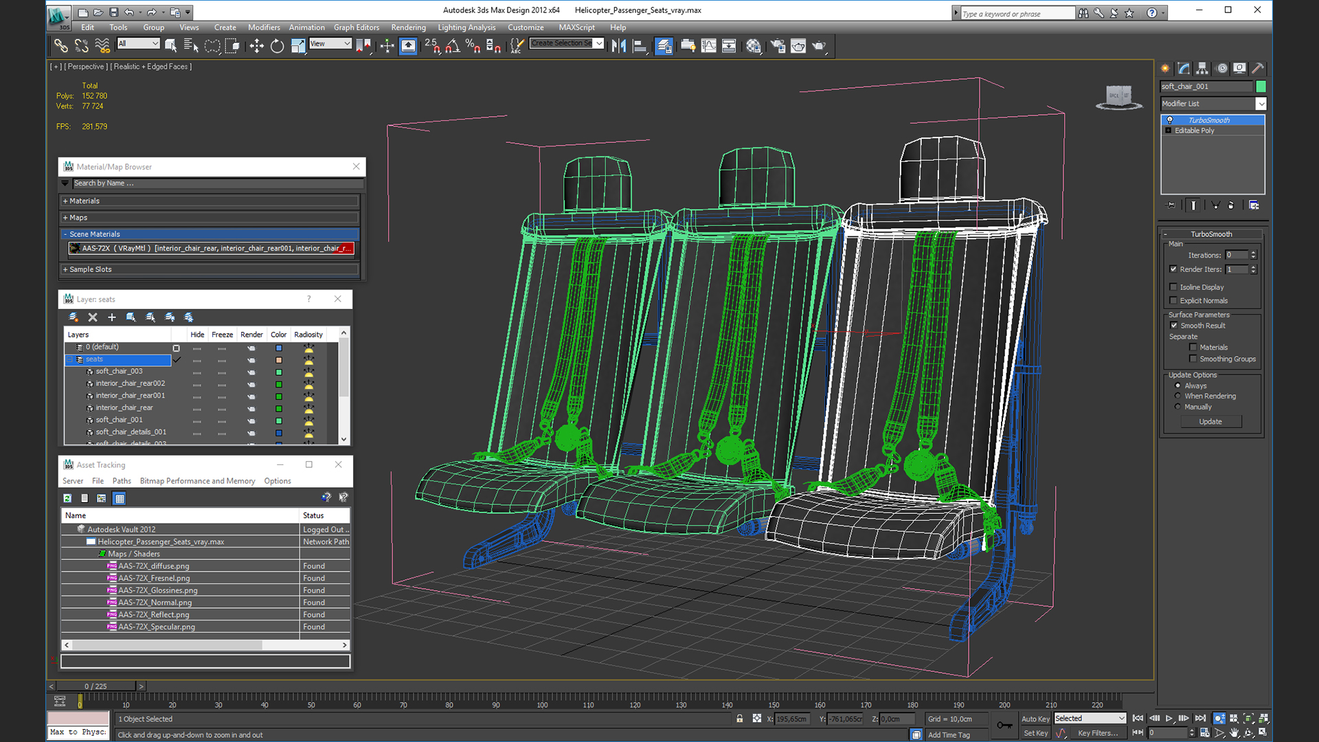1319x742 pixels.
Task: Click the Key Filters button
Action: pyautogui.click(x=1097, y=733)
